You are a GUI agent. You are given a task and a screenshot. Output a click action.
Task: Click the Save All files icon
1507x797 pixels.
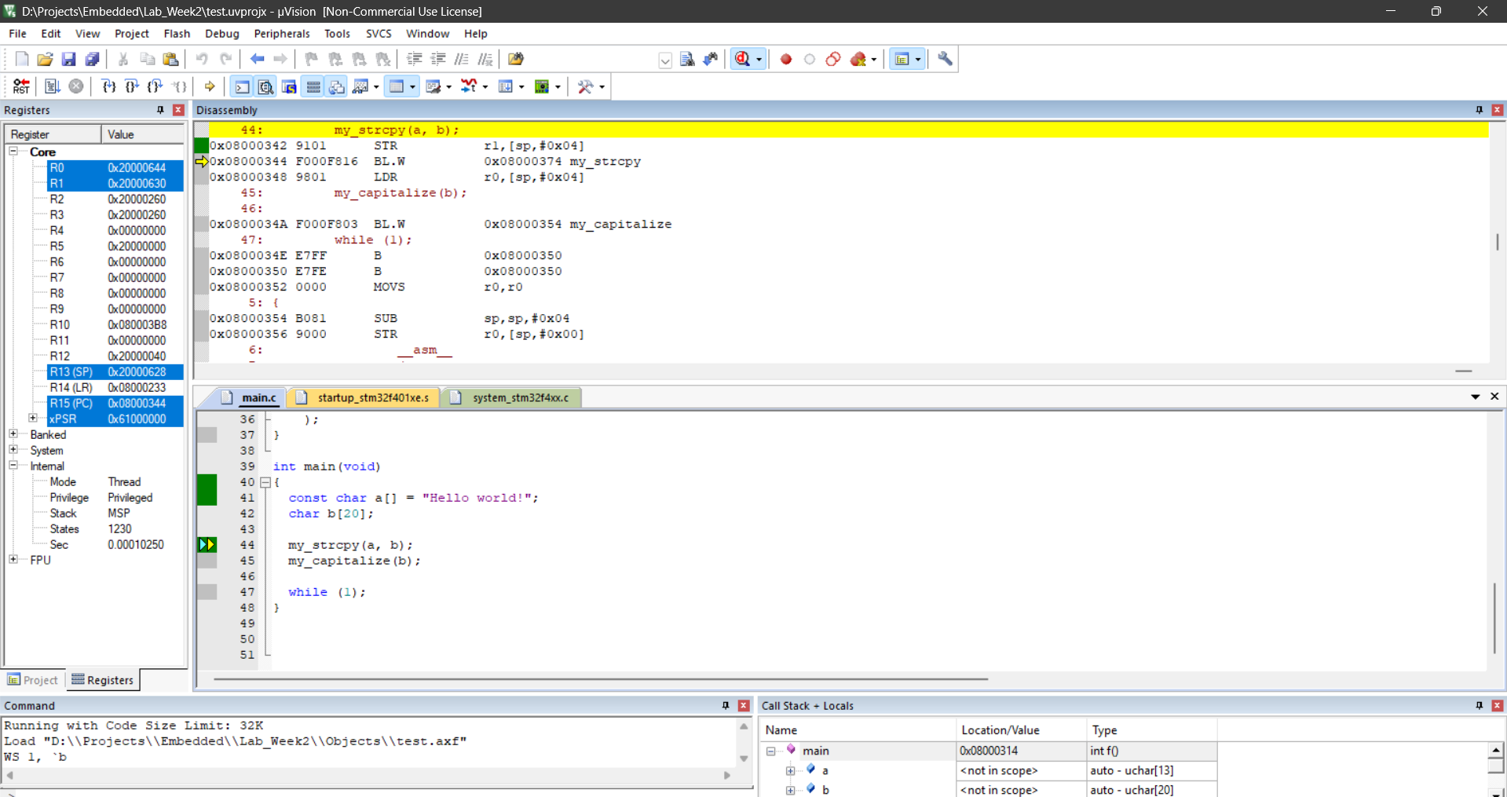[x=93, y=59]
